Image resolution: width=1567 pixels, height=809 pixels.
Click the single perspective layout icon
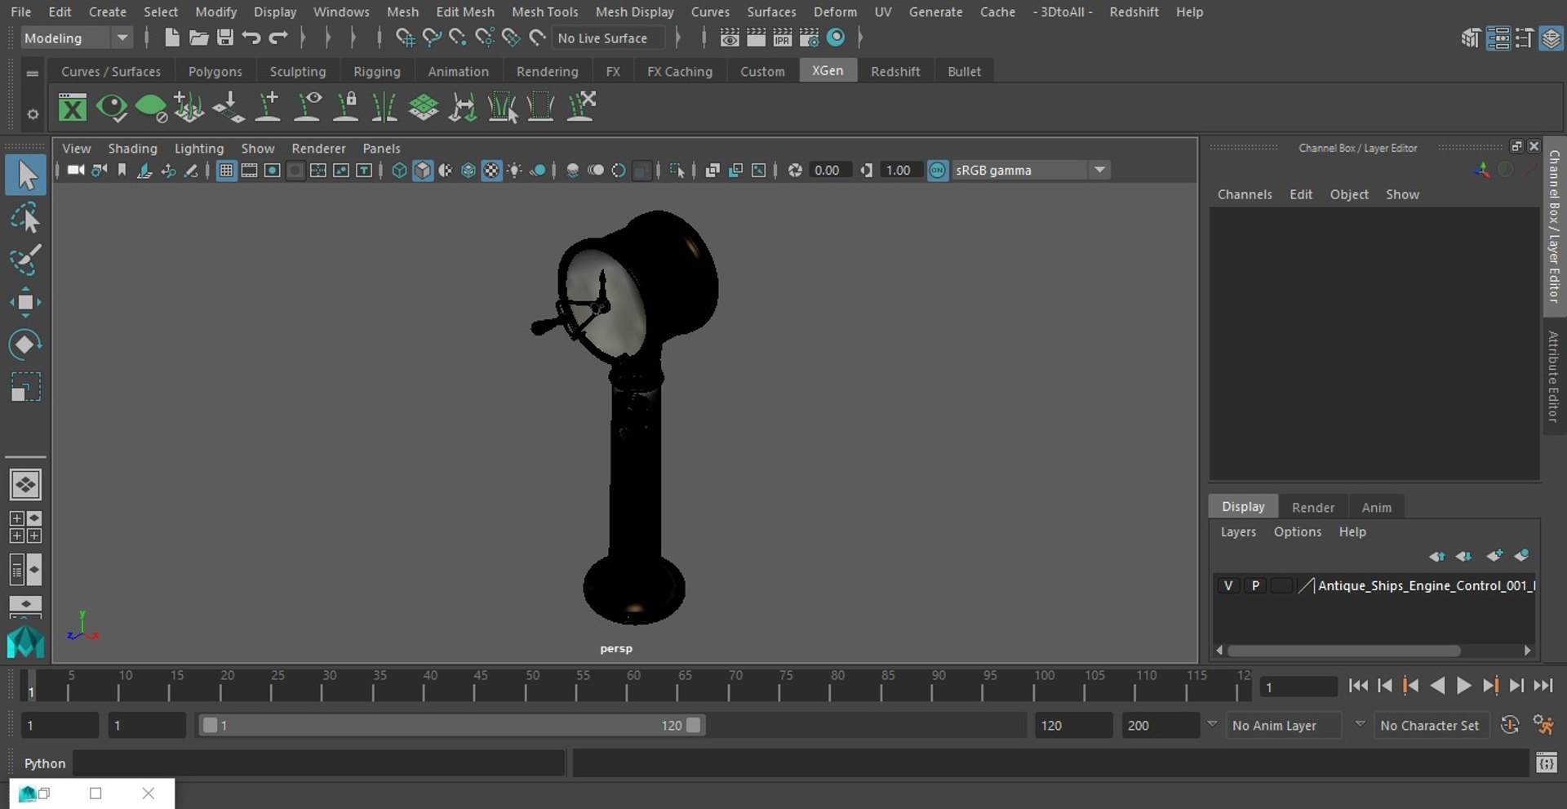tap(25, 485)
